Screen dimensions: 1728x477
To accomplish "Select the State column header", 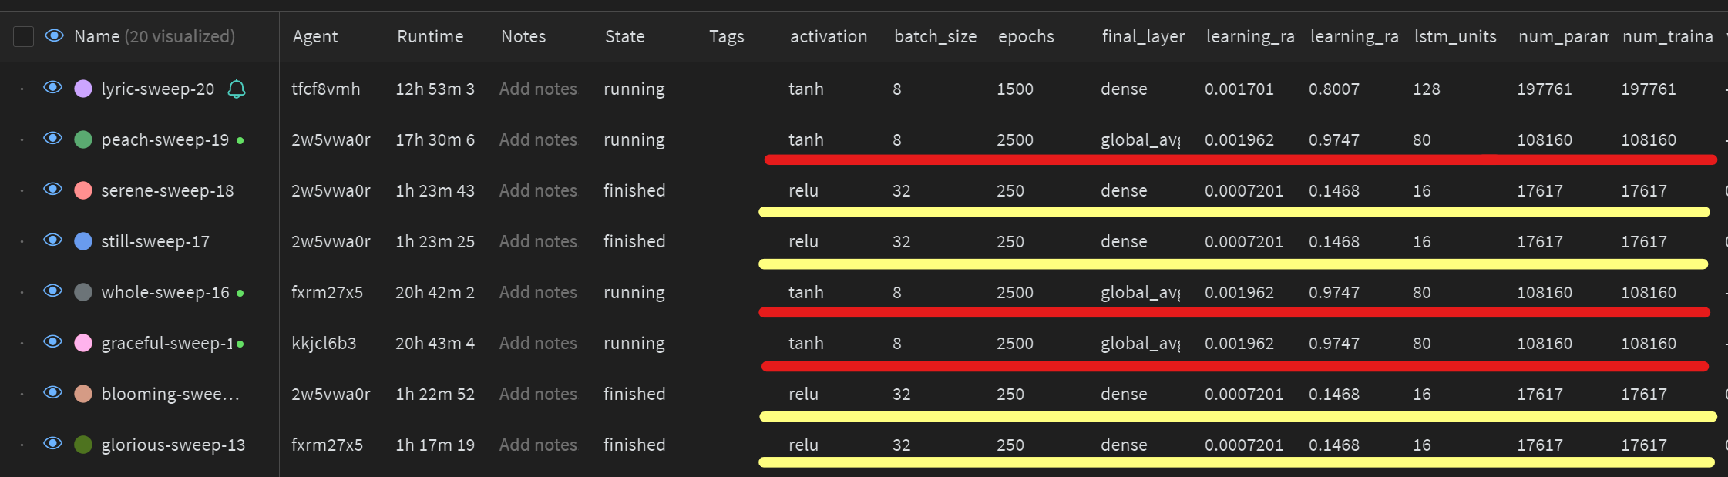I will (x=624, y=35).
